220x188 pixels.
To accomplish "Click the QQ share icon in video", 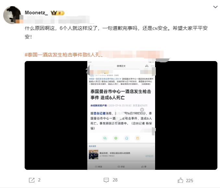I will click(x=127, y=138).
